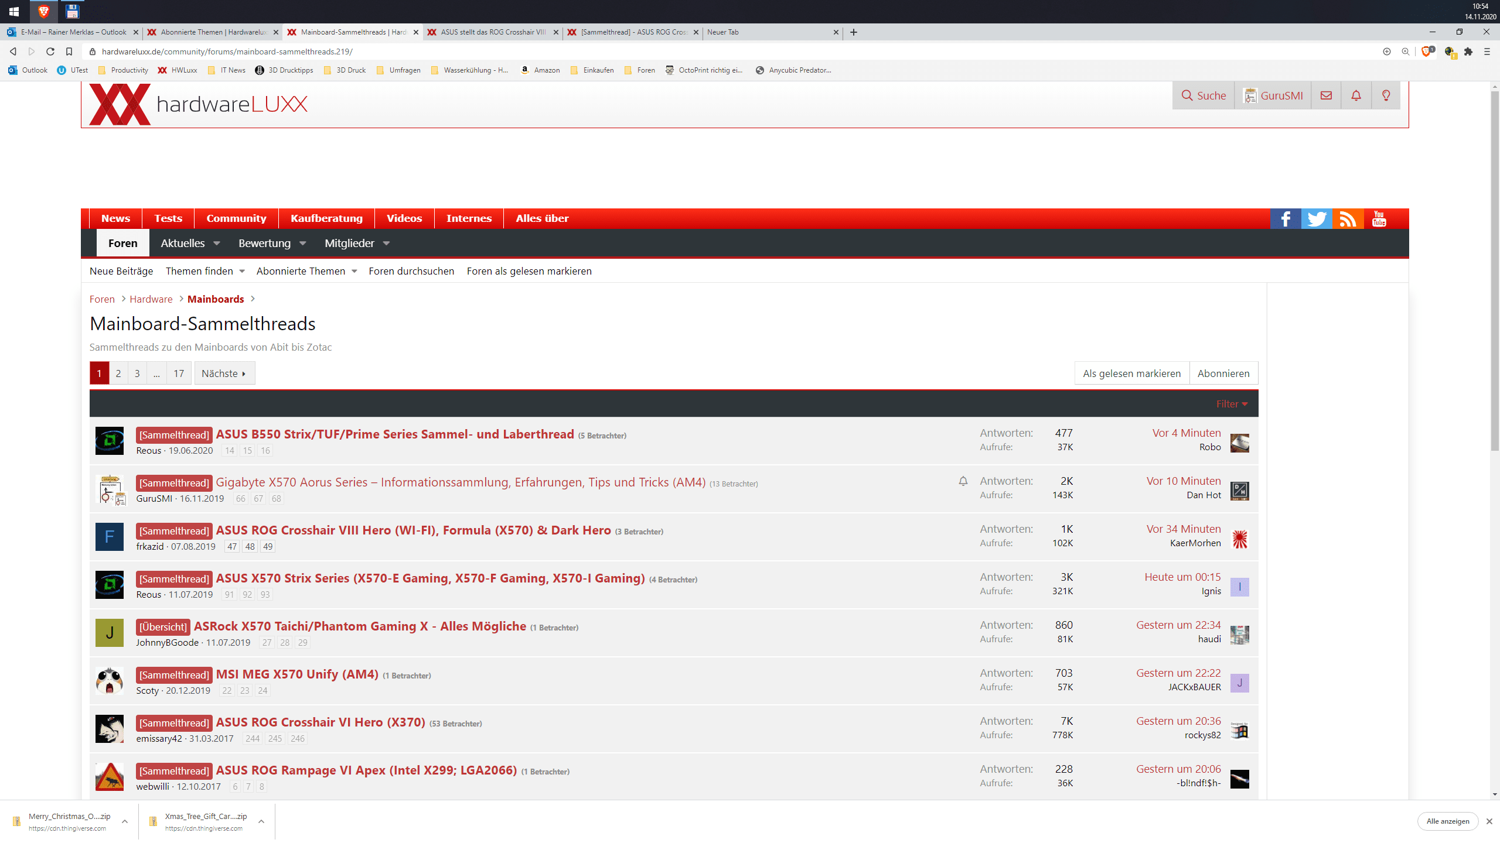Open MSI MEG X570 Unify thread
The height and width of the screenshot is (843, 1500).
pos(297,674)
